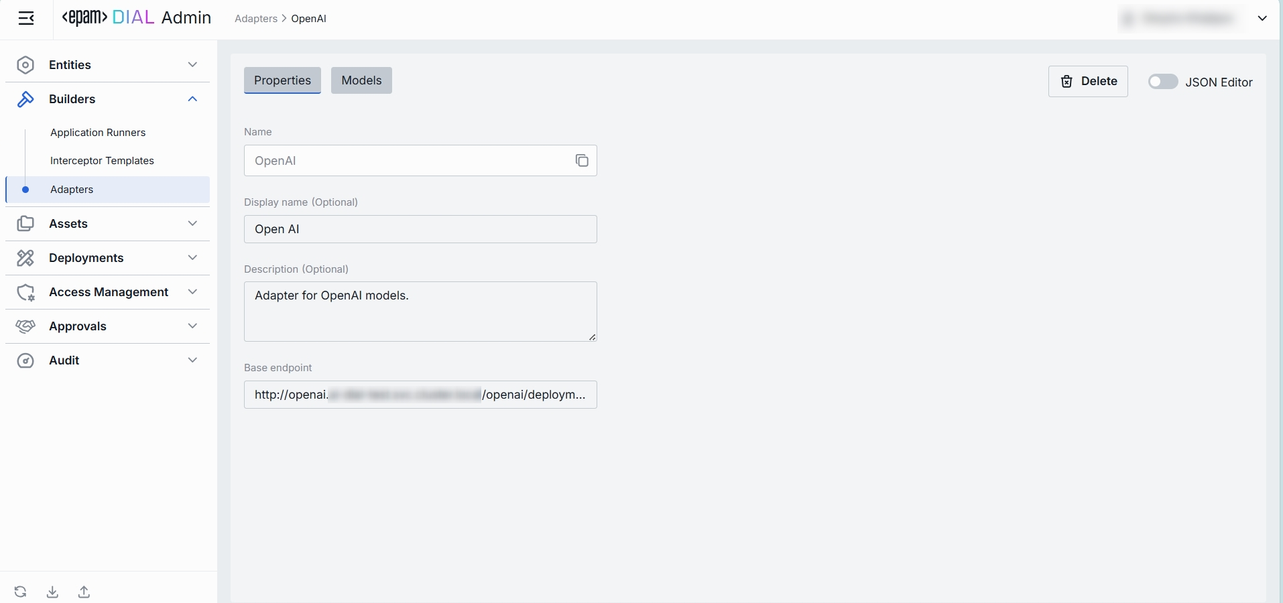Enable the JSON Editor toggle

point(1162,82)
